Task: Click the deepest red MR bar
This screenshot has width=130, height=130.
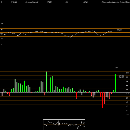Action: click(102, 100)
